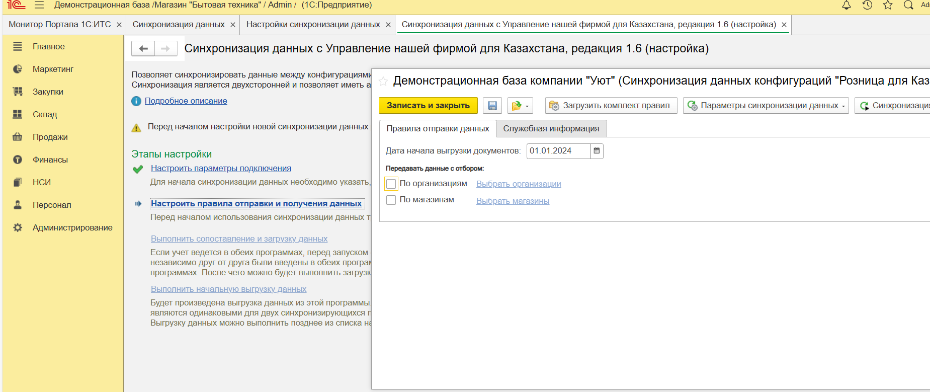Open the hamburger main menu icon
This screenshot has height=392, width=930.
point(39,5)
